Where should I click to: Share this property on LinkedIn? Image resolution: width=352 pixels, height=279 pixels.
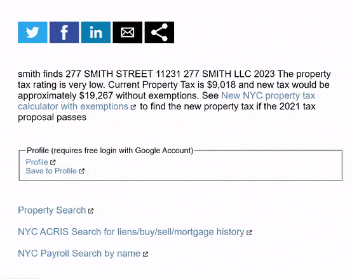tap(96, 32)
